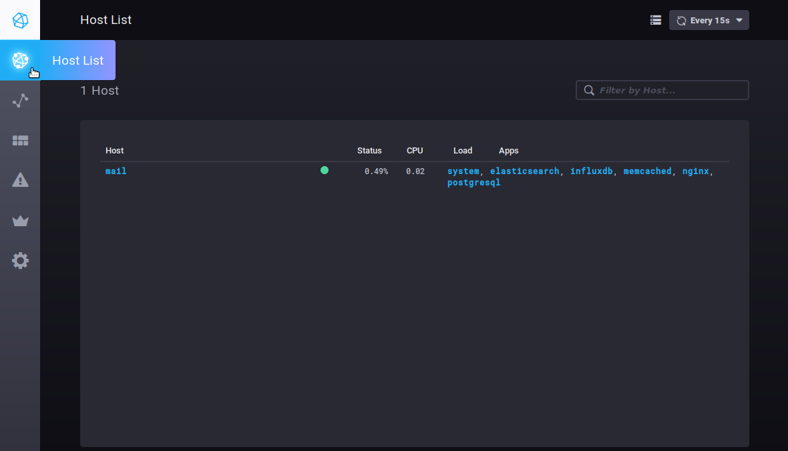Open the mail host link
Image resolution: width=788 pixels, height=451 pixels.
click(116, 171)
